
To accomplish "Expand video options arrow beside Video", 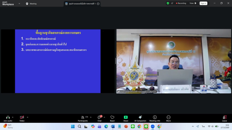I will pos(28,117).
